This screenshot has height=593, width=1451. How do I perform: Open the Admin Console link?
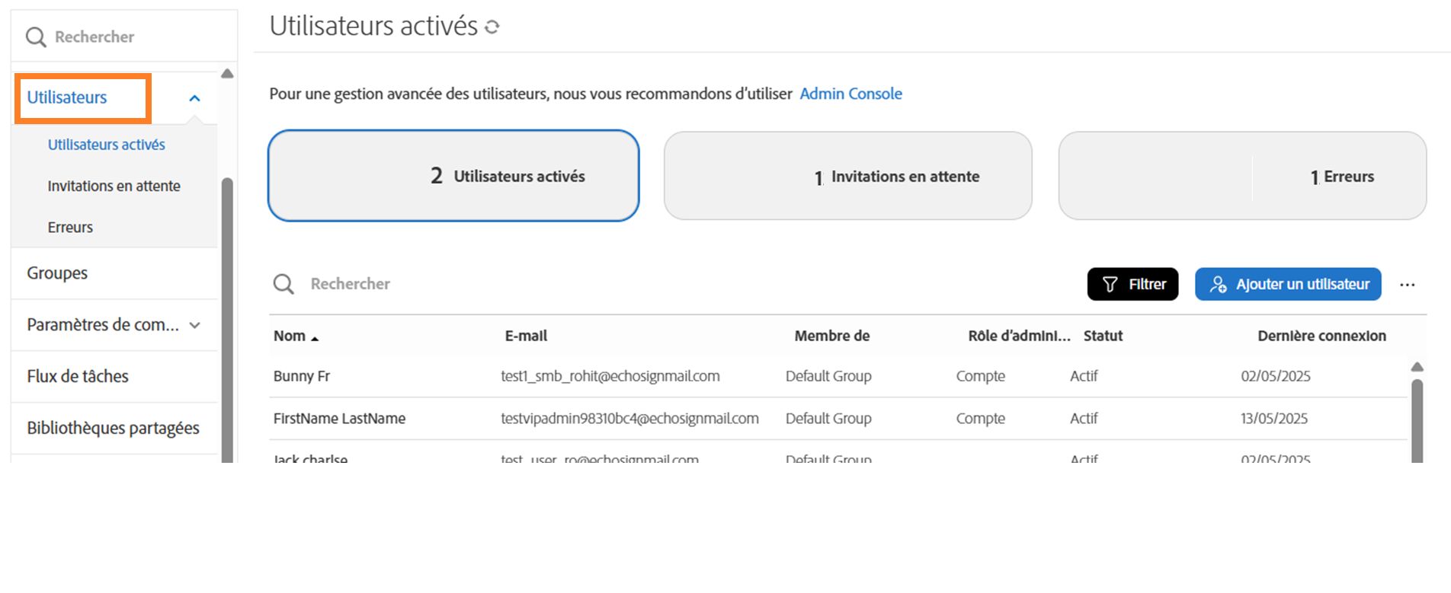[850, 94]
